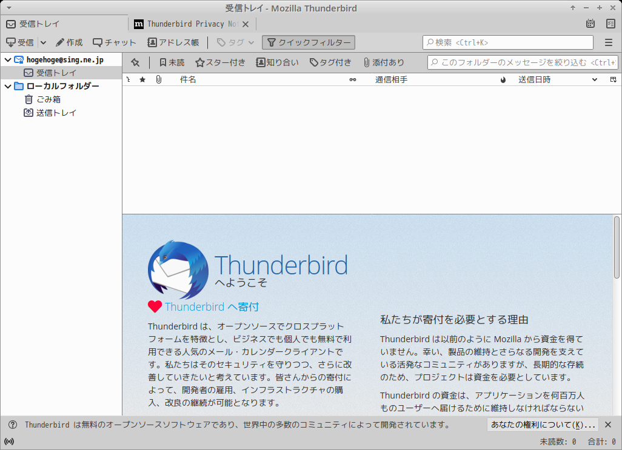The image size is (622, 450).
Task: Sort by thread column icon
Action: [129, 79]
